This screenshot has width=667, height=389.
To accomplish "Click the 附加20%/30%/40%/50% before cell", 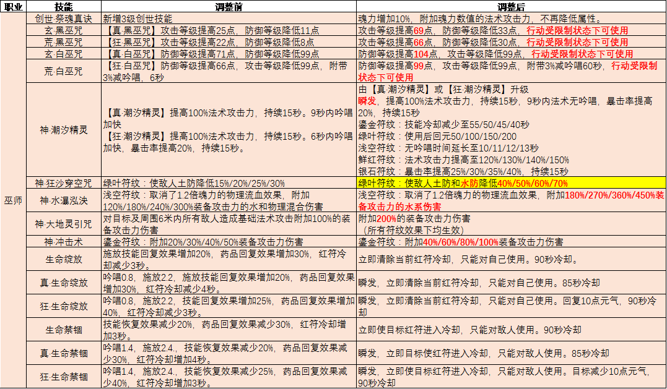I will (229, 242).
